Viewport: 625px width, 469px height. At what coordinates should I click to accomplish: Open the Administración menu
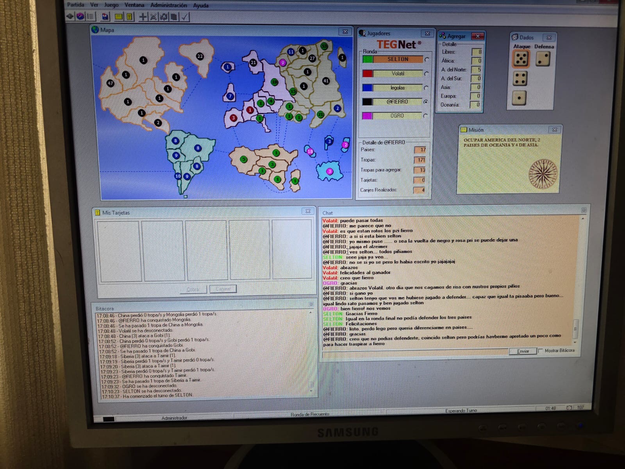[168, 5]
